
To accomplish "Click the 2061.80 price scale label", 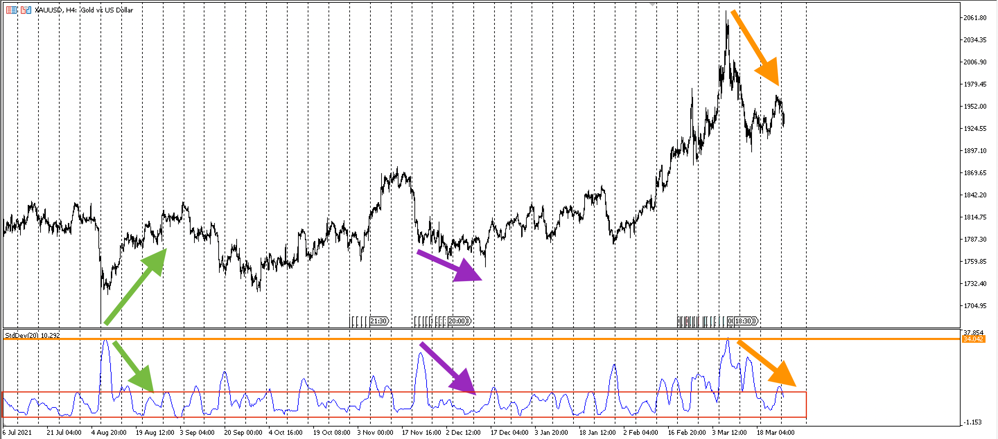I will click(975, 18).
